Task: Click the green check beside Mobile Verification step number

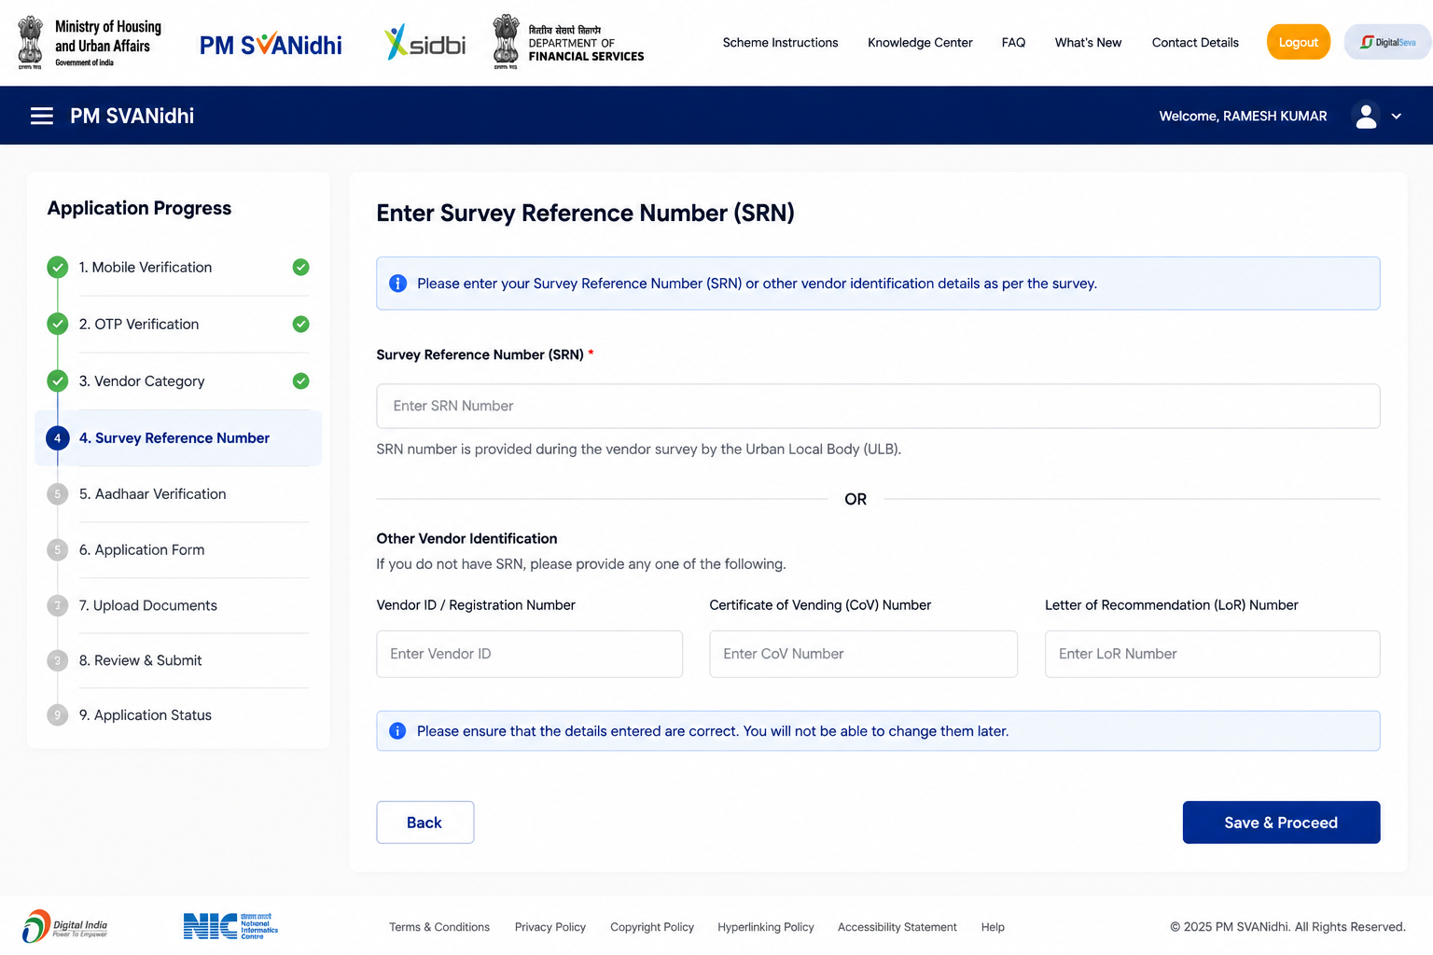Action: (x=58, y=268)
